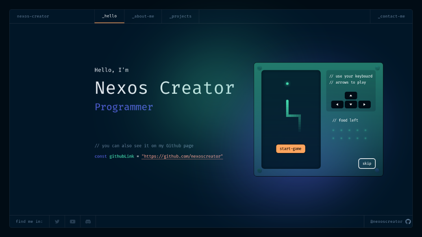Switch to the _hello tab
The height and width of the screenshot is (237, 422).
[x=109, y=16]
